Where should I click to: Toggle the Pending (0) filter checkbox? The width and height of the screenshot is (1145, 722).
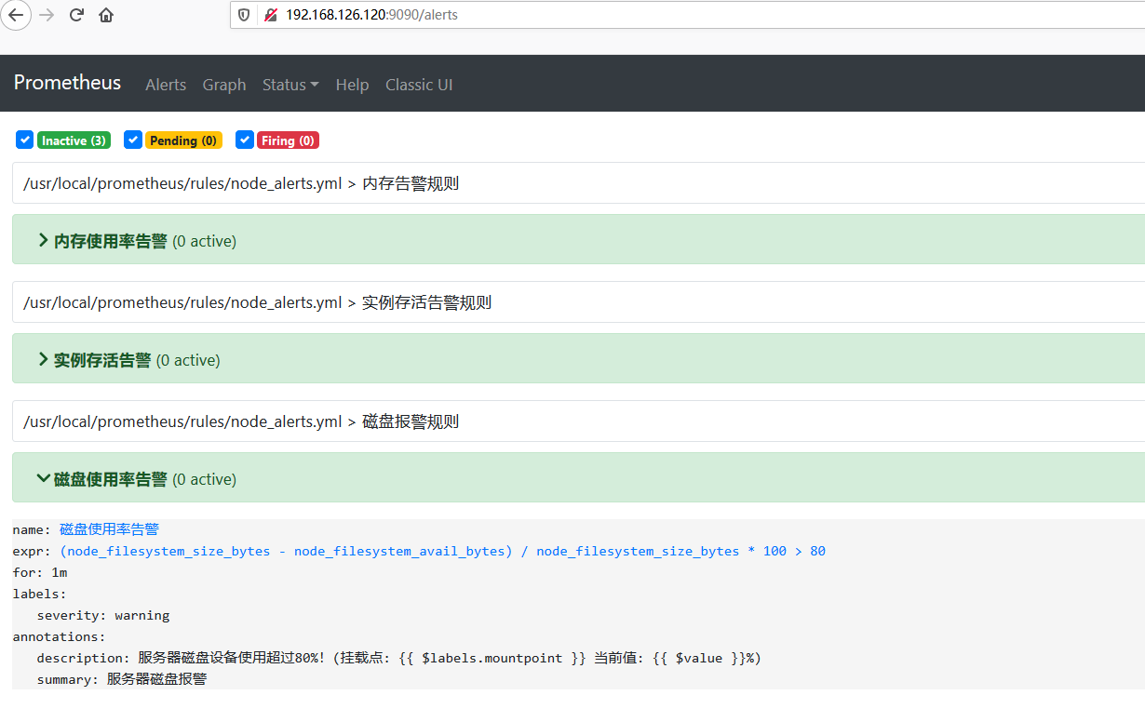(133, 140)
